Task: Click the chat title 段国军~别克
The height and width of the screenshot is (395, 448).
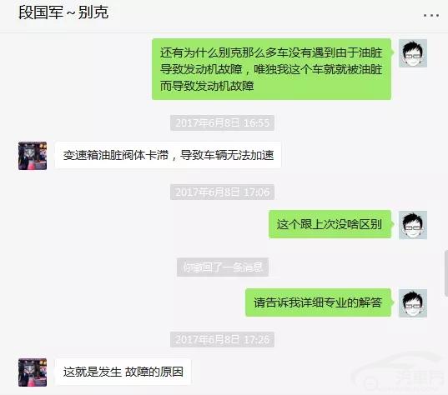Action: click(x=63, y=12)
